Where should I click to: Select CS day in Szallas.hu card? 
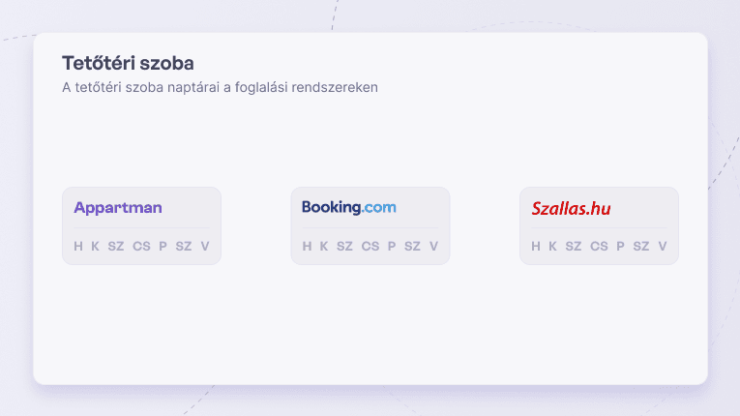(x=599, y=247)
